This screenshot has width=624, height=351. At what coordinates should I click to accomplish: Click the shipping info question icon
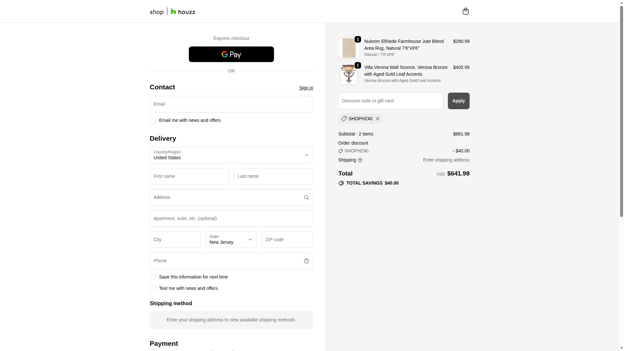360,160
